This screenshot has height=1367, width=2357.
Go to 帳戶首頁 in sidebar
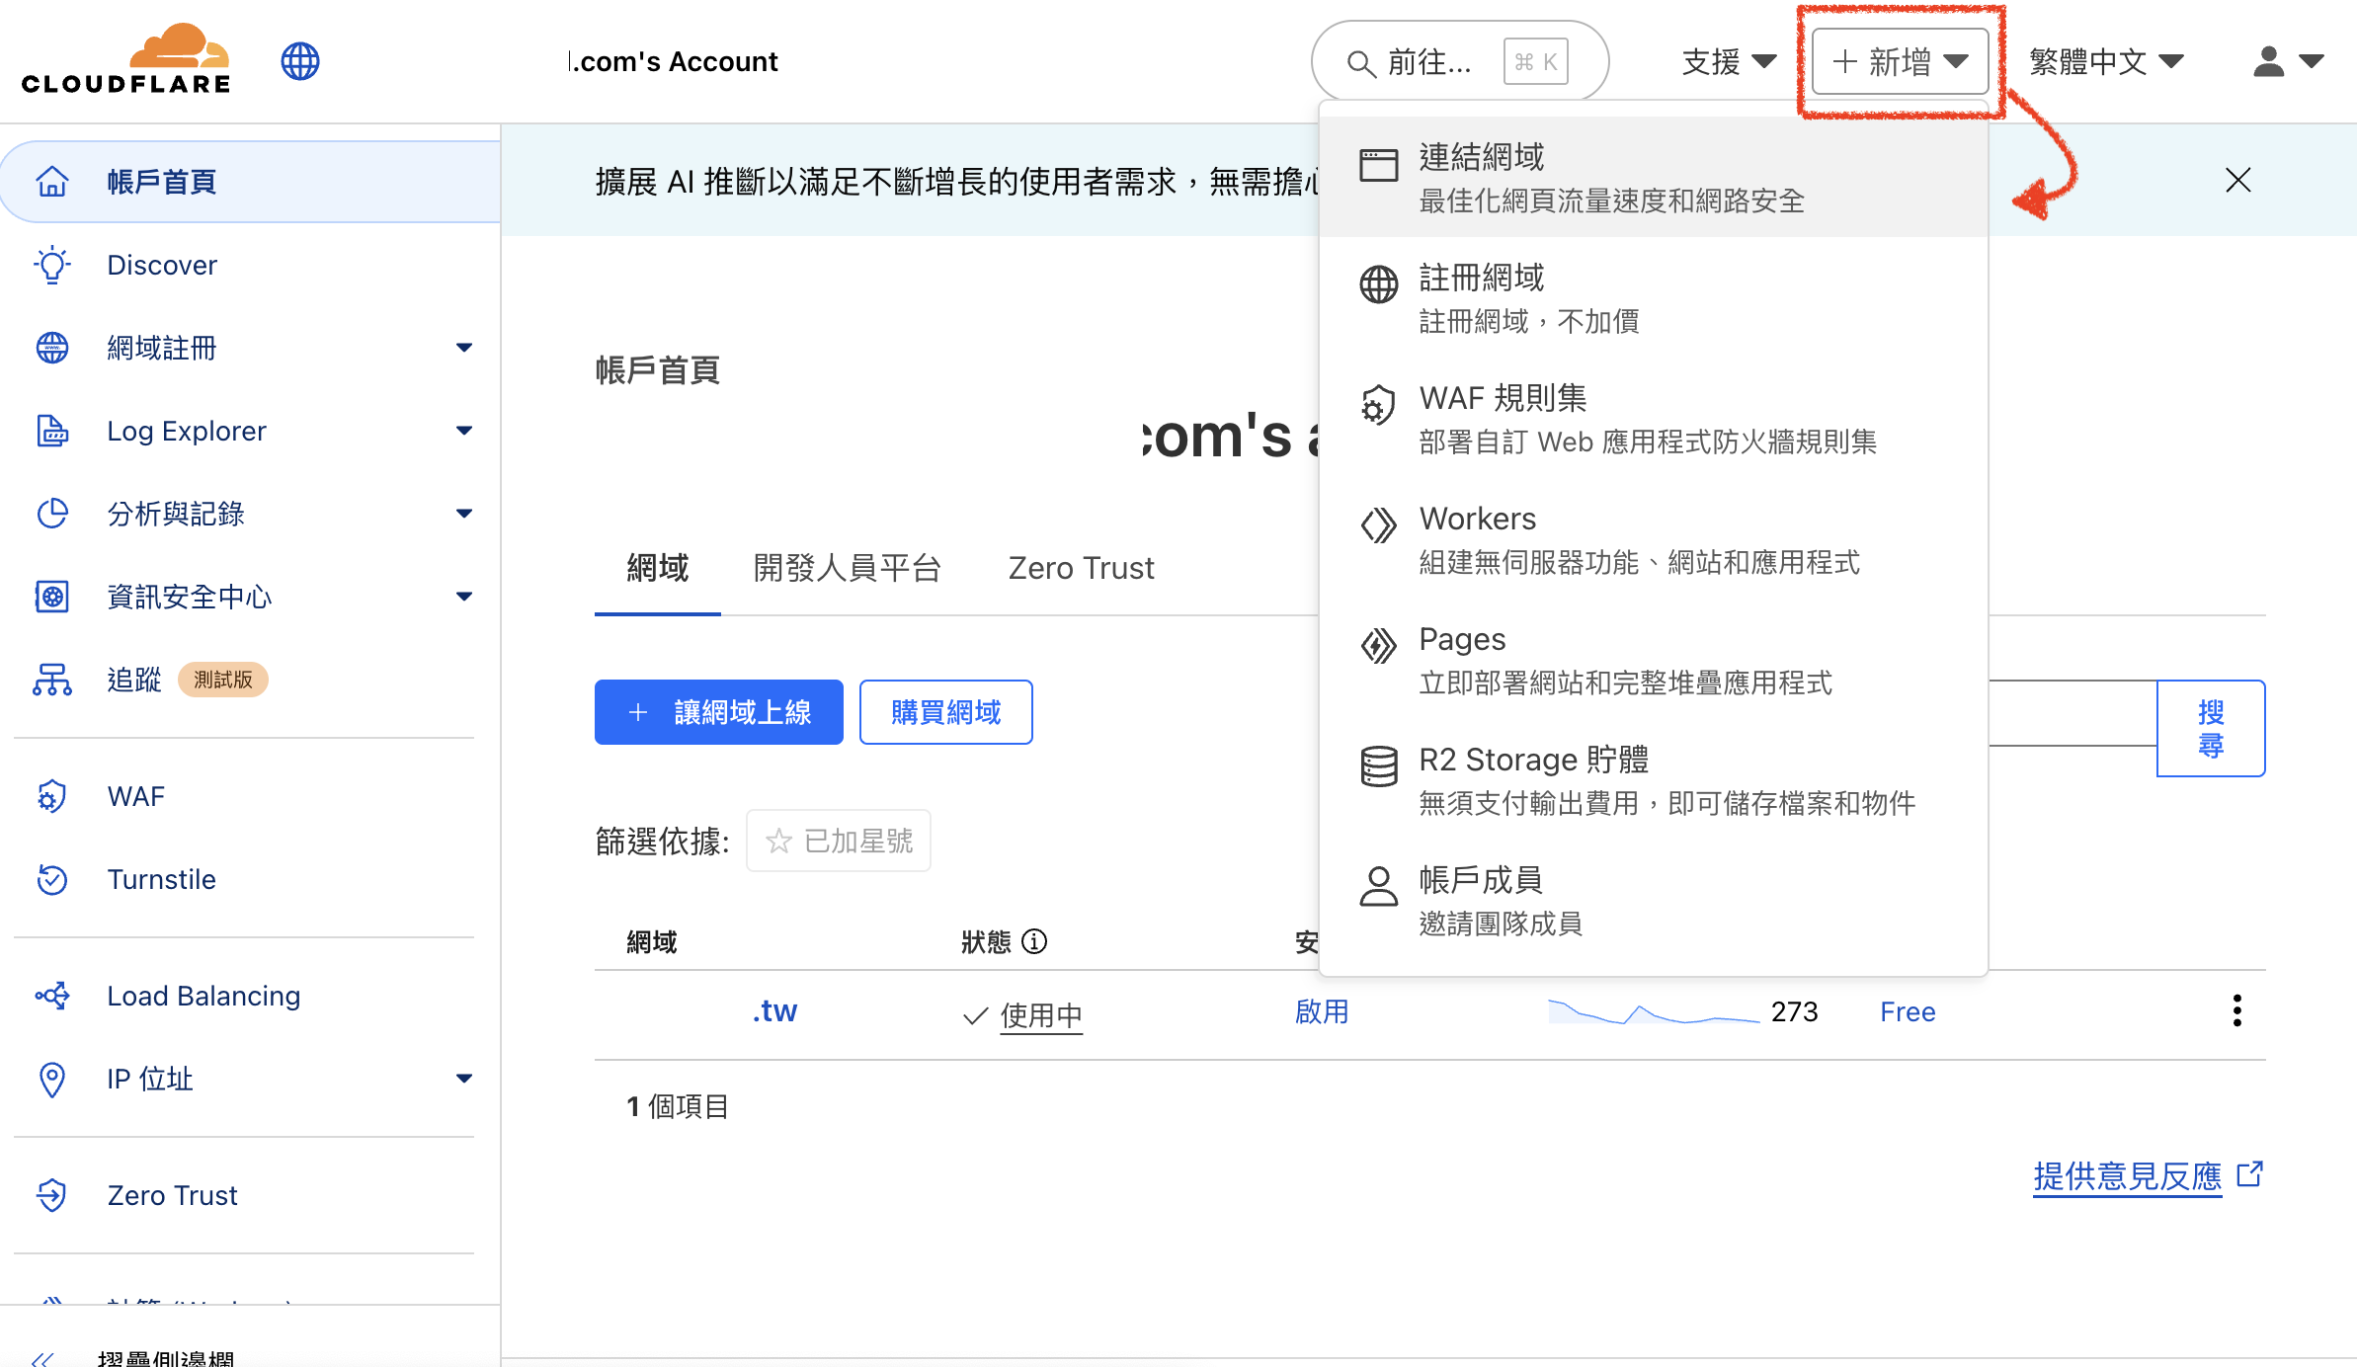[251, 182]
